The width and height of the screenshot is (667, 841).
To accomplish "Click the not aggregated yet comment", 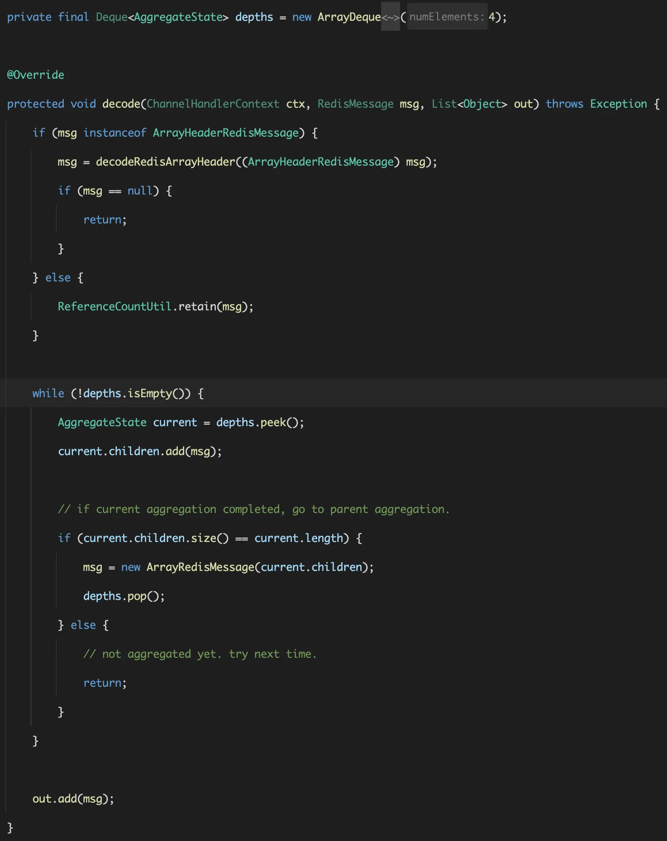I will click(200, 654).
